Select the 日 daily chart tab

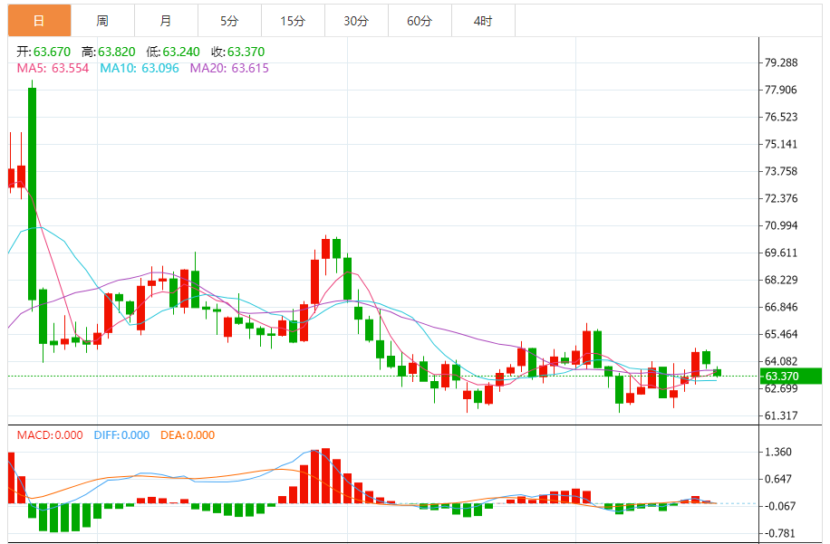39,21
